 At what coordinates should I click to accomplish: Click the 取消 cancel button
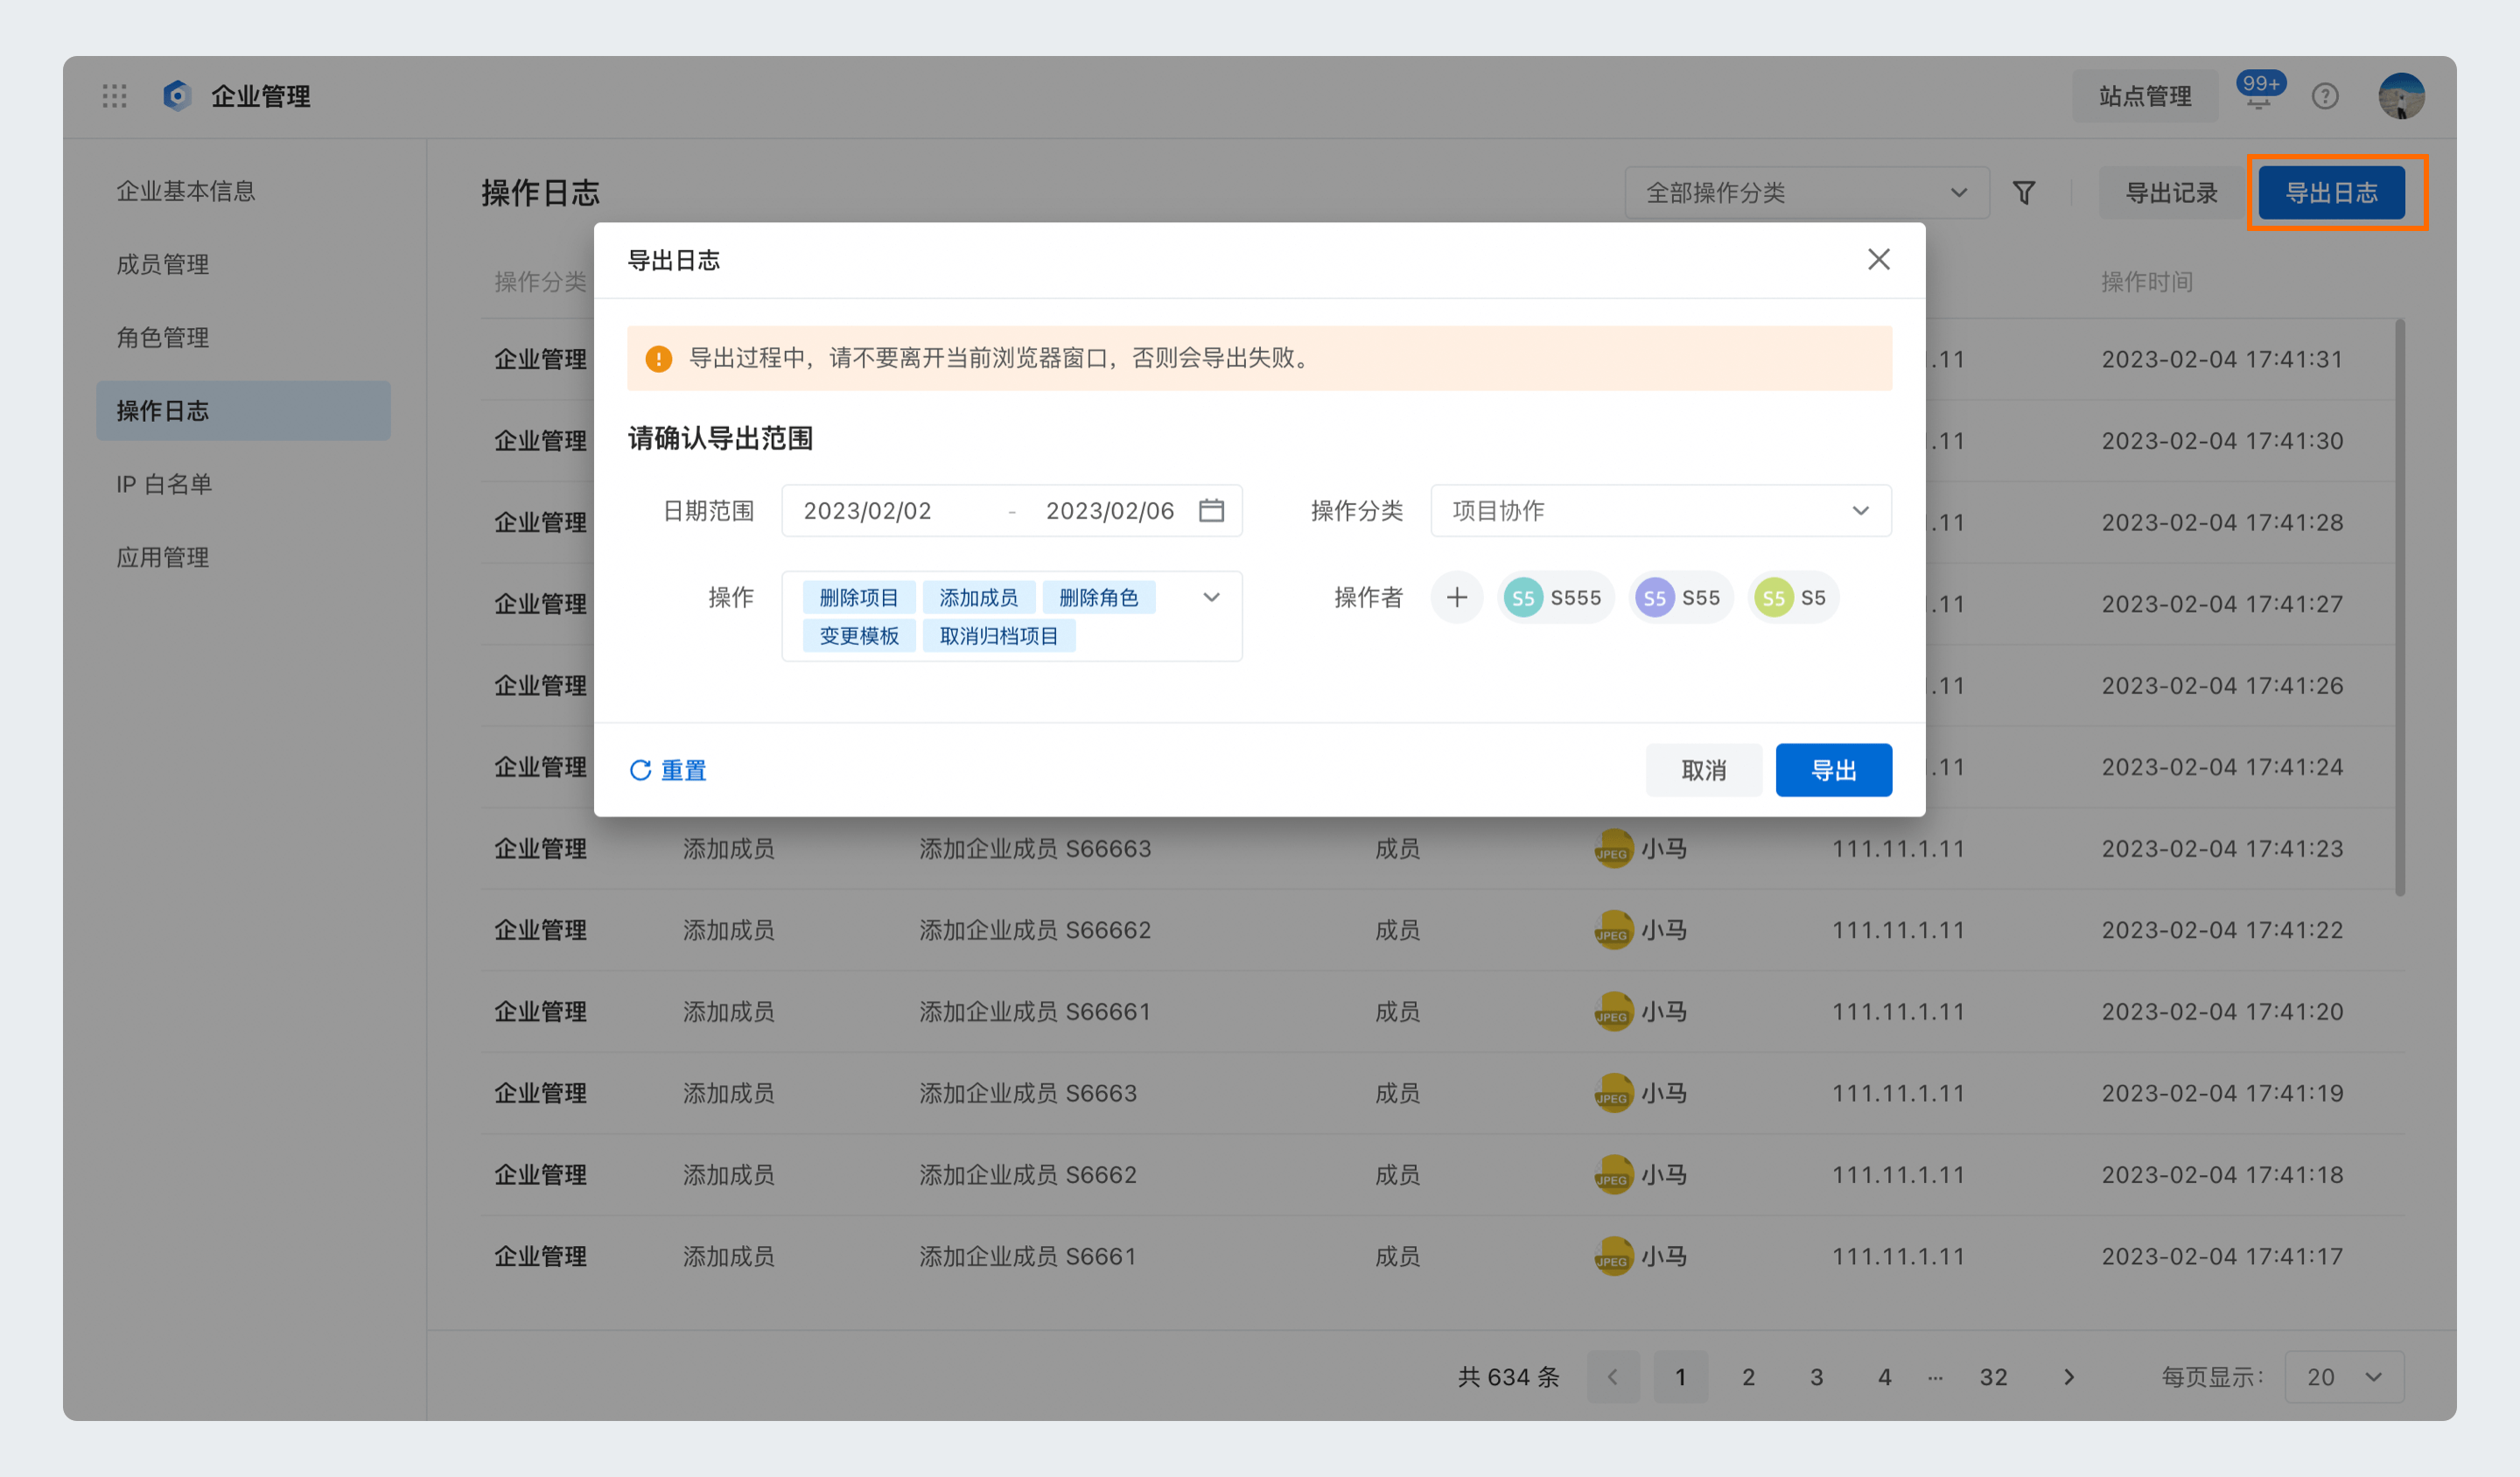coord(1703,770)
